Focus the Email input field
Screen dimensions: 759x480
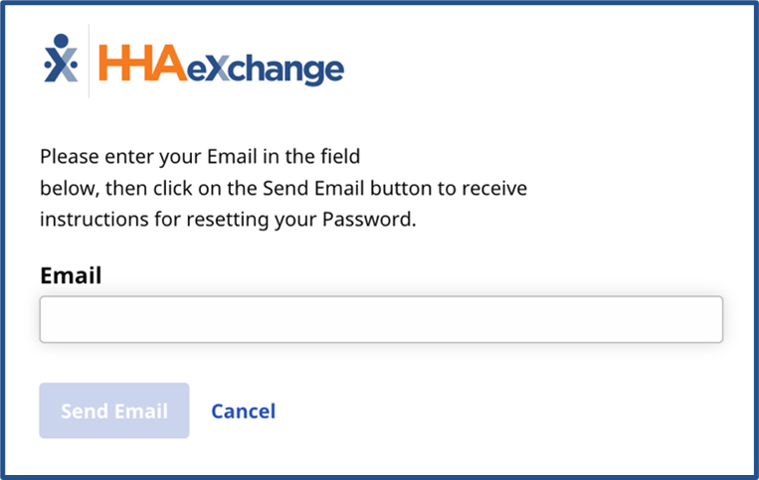381,319
